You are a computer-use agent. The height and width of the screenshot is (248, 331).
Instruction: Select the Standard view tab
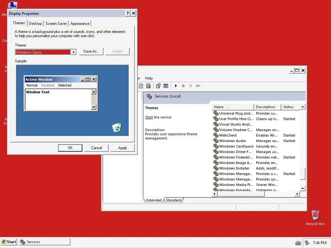point(173,200)
